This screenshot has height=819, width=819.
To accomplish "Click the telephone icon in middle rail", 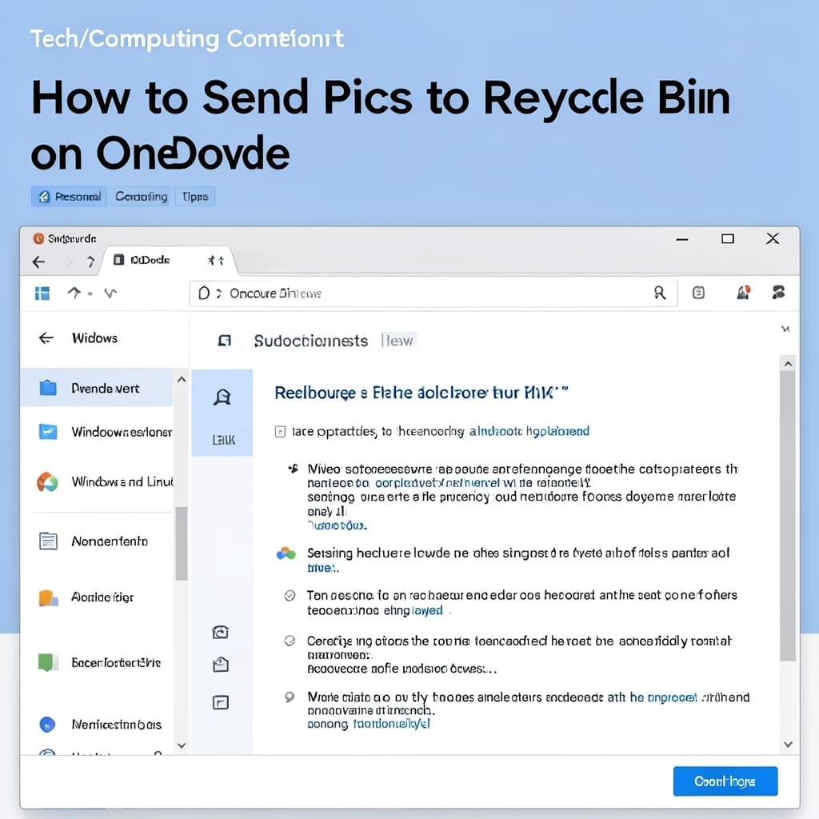I will (221, 633).
